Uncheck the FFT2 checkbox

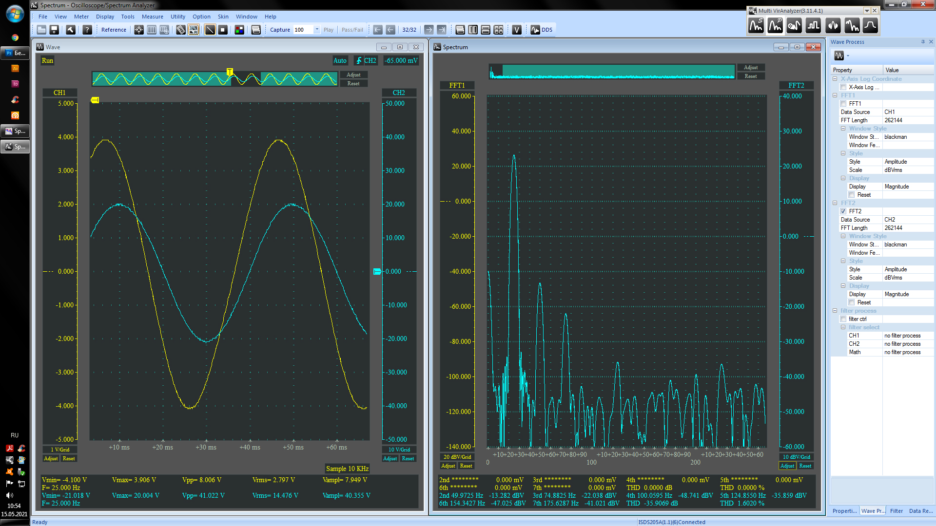tap(843, 211)
